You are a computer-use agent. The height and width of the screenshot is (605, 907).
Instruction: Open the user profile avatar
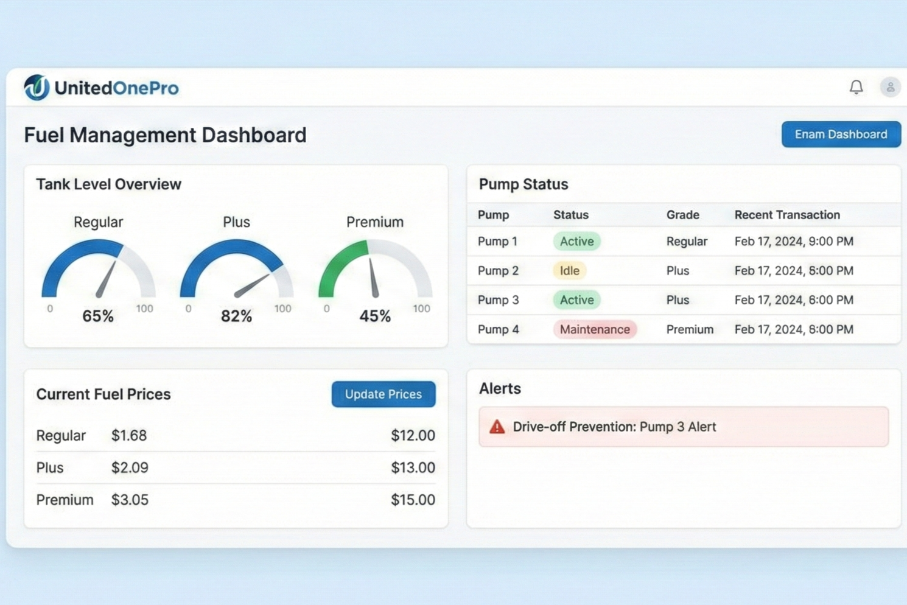click(890, 88)
